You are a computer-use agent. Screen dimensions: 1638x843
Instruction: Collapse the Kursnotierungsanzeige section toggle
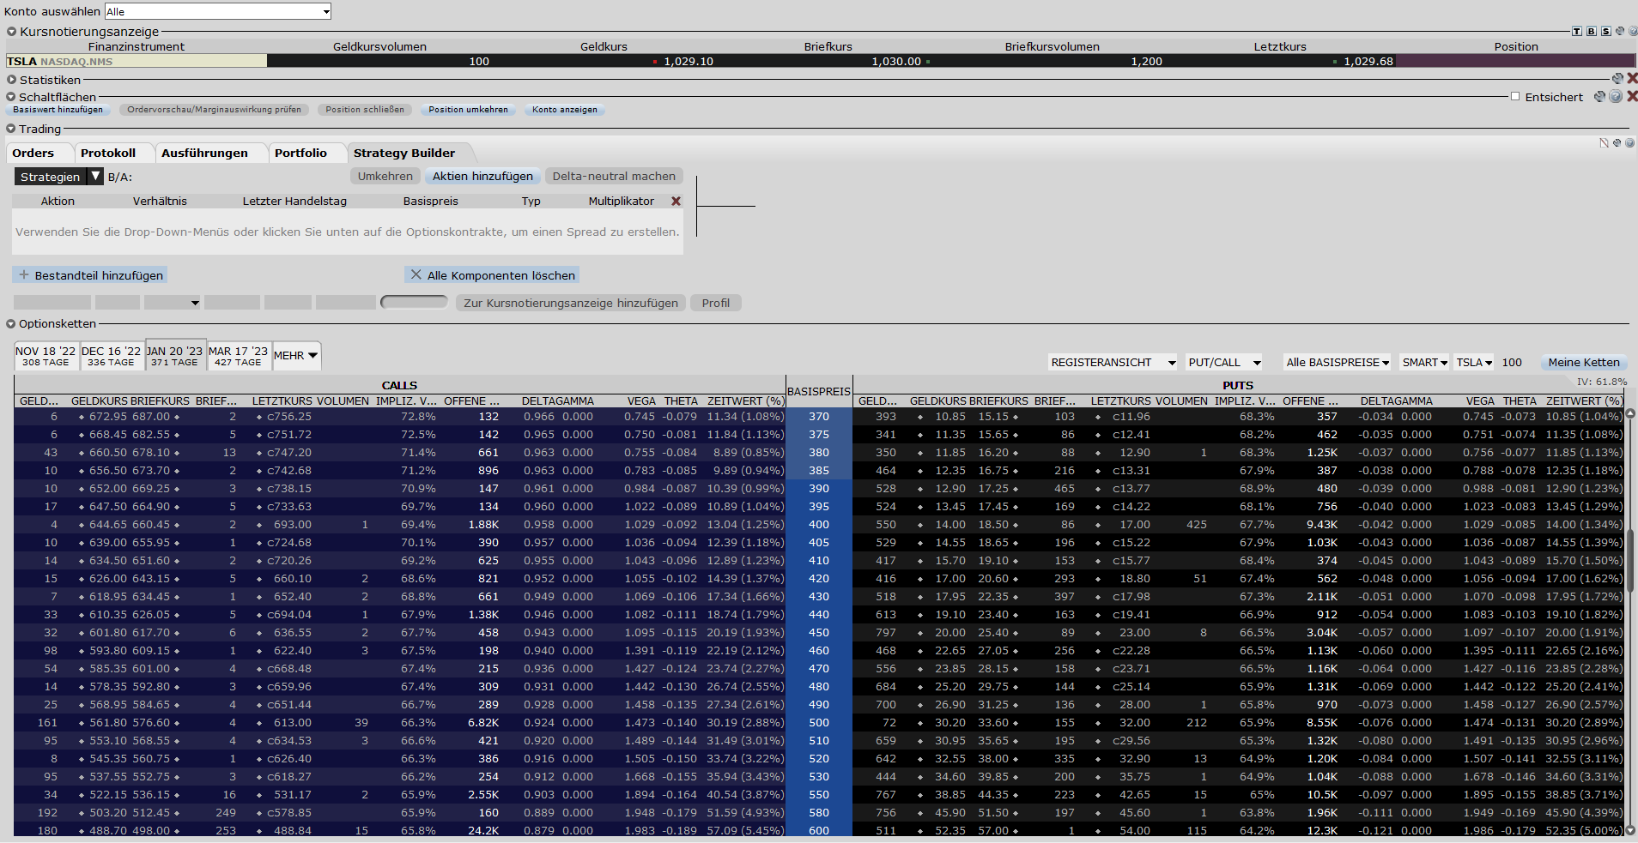(x=11, y=31)
